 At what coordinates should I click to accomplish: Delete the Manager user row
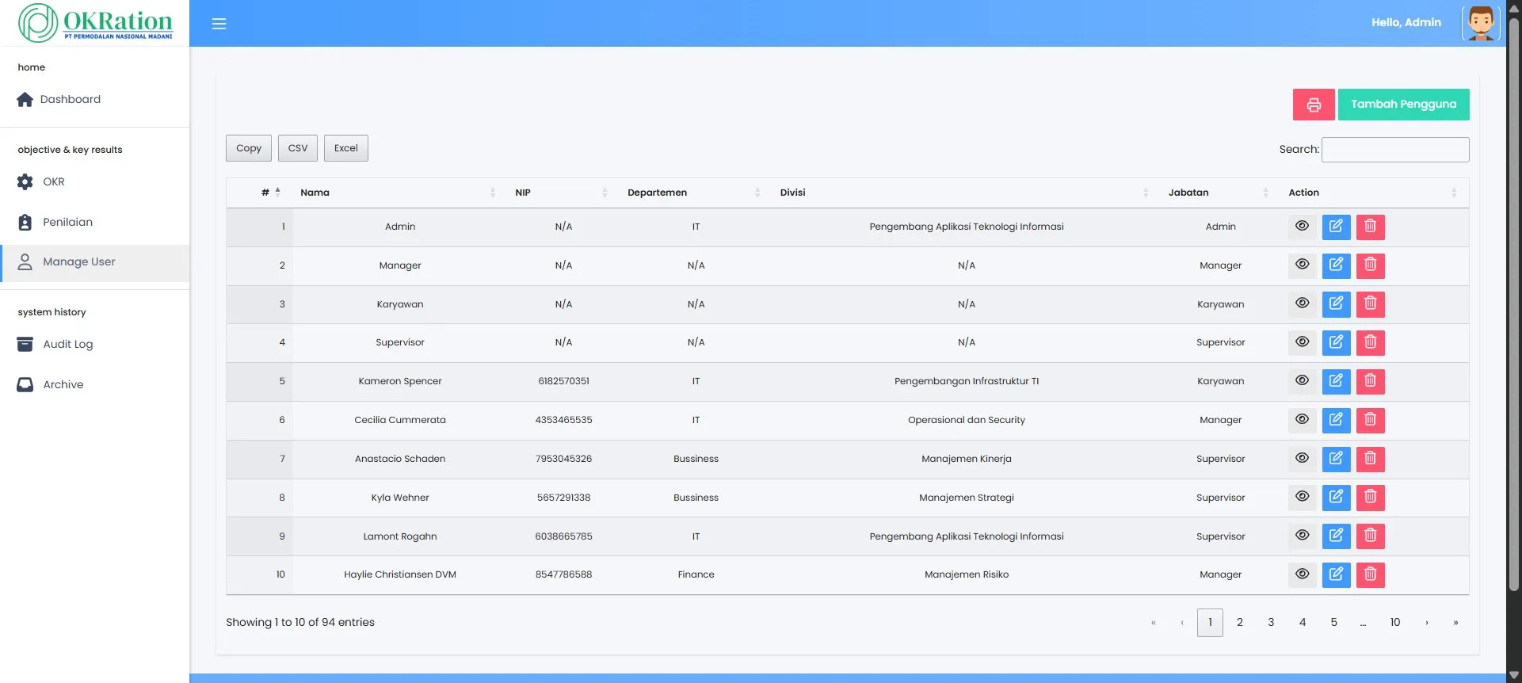1371,265
